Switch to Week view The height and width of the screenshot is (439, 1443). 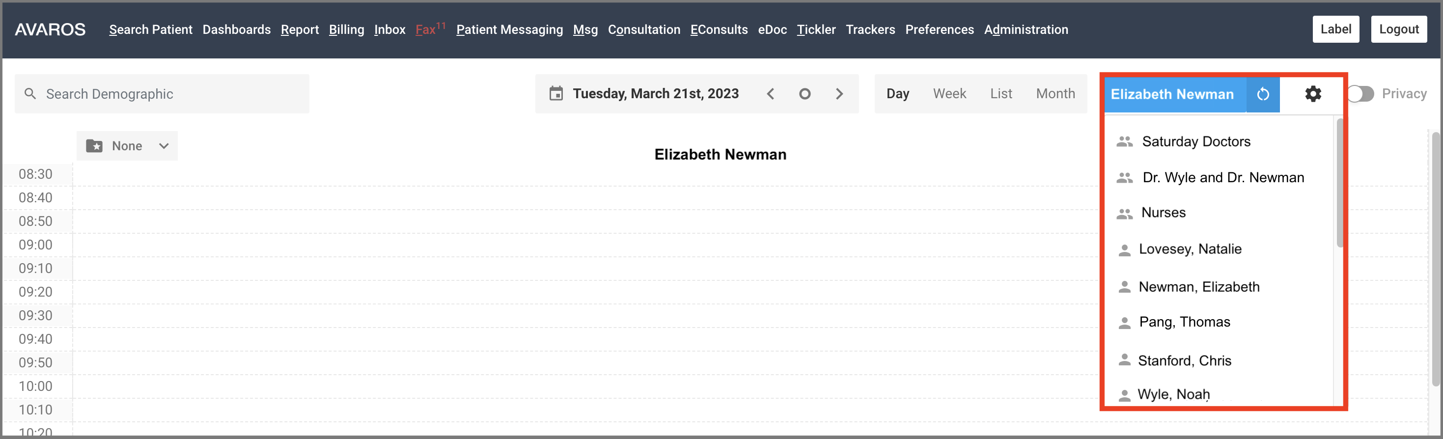click(949, 93)
